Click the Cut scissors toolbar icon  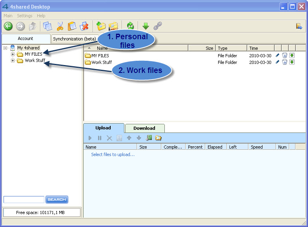60,26
